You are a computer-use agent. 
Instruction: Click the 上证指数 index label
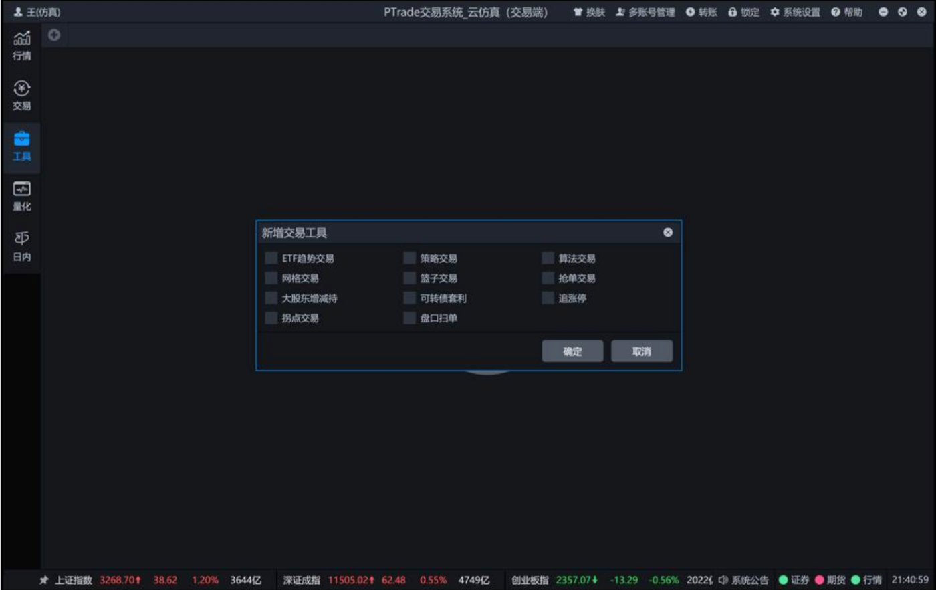(74, 580)
